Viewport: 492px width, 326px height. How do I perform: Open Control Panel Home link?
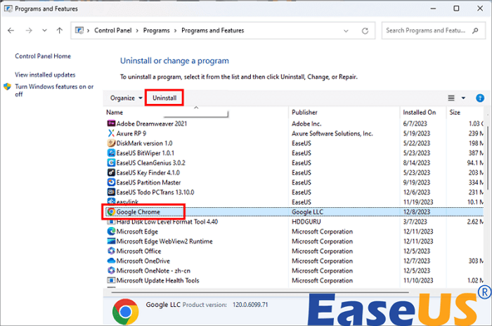click(x=43, y=56)
